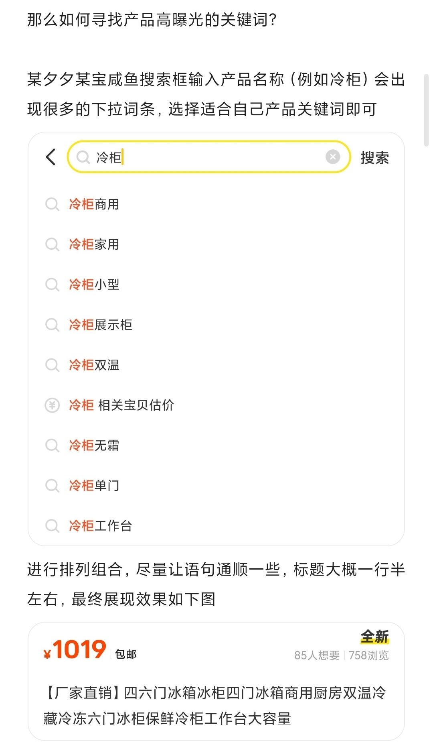The height and width of the screenshot is (751, 433).
Task: Clear the search field with X icon
Action: pos(332,157)
